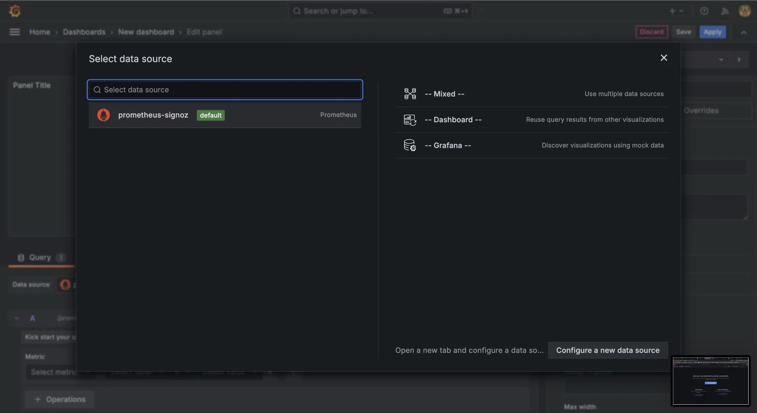Click the Prometheus type label
The width and height of the screenshot is (757, 413).
(x=338, y=115)
